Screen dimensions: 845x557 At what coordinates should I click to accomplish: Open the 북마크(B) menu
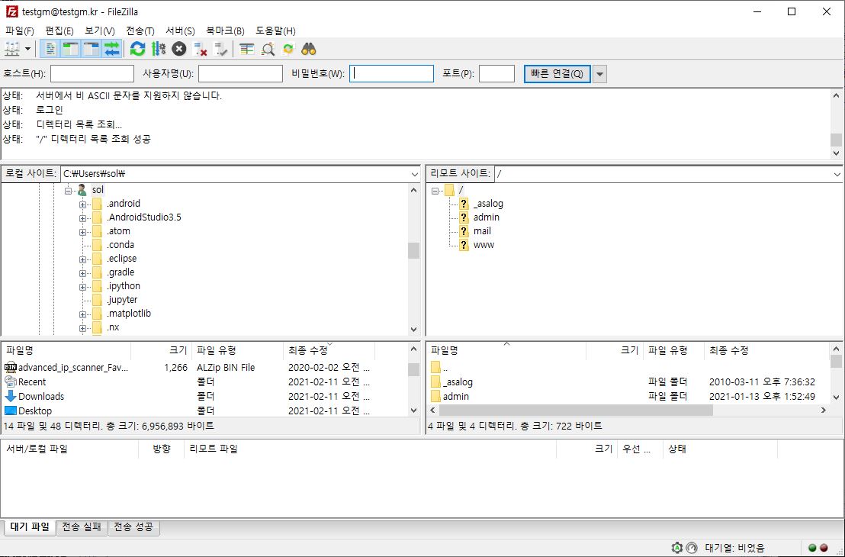(x=225, y=31)
